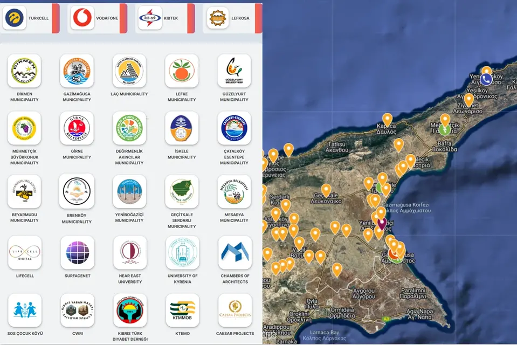Click the 'TURKCELL' label text

(38, 18)
